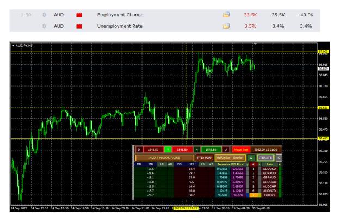Viewport: 340px width, 222px height.
Task: Click the red impact icon beside Unemployment Rate
Action: tap(79, 27)
